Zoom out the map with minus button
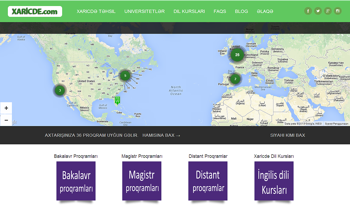The width and height of the screenshot is (350, 208). [x=6, y=120]
